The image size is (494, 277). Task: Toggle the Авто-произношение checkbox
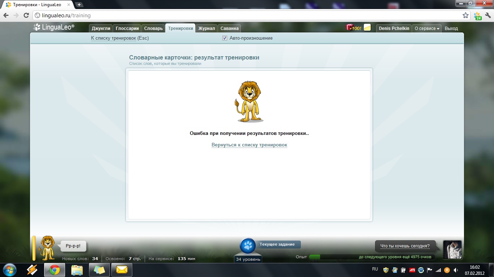point(225,38)
